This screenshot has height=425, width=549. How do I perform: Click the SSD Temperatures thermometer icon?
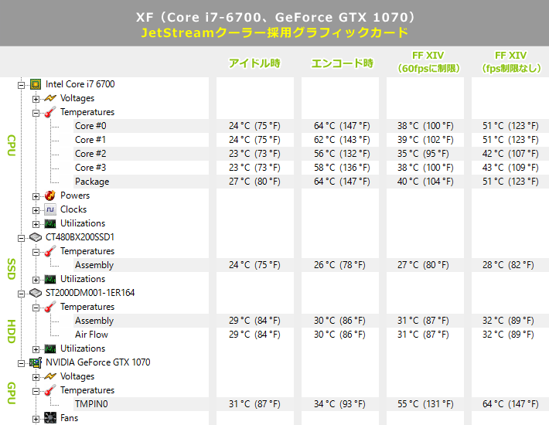[x=50, y=251]
